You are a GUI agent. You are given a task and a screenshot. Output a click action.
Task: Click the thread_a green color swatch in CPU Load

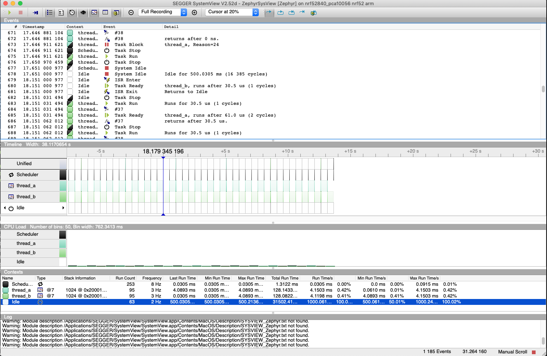[x=63, y=243]
